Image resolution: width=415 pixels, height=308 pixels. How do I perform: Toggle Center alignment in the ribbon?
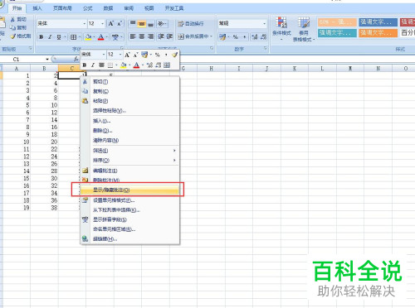[x=142, y=36]
